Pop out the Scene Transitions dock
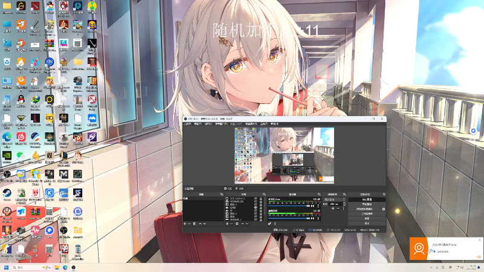The height and width of the screenshot is (272, 484). [344, 194]
